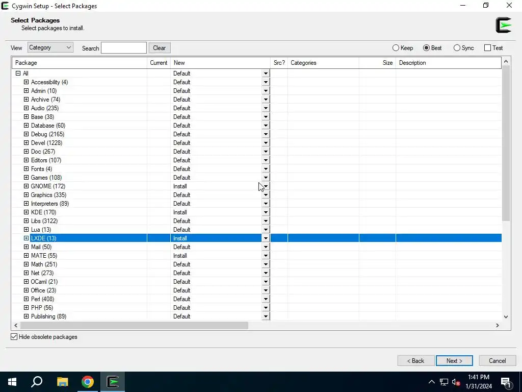This screenshot has width=522, height=392.
Task: Click the horizontal scrollbar thumb
Action: (134, 325)
